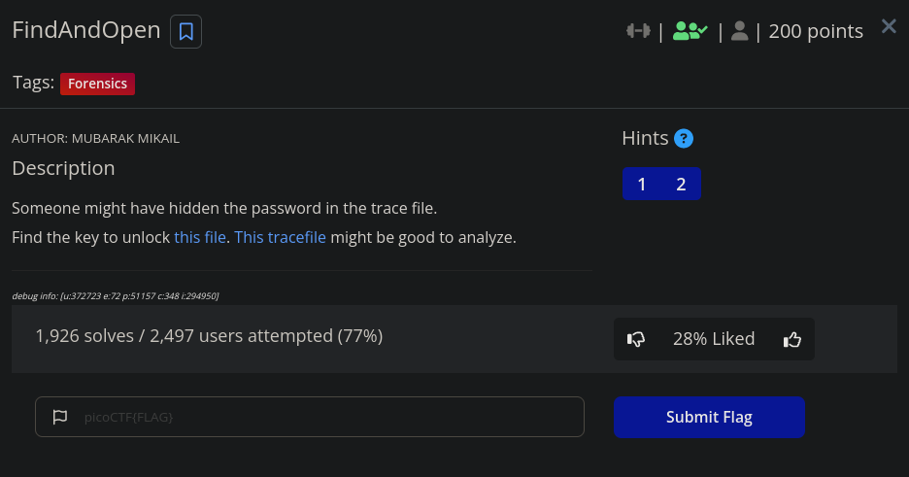Reveal hint 1

(642, 184)
